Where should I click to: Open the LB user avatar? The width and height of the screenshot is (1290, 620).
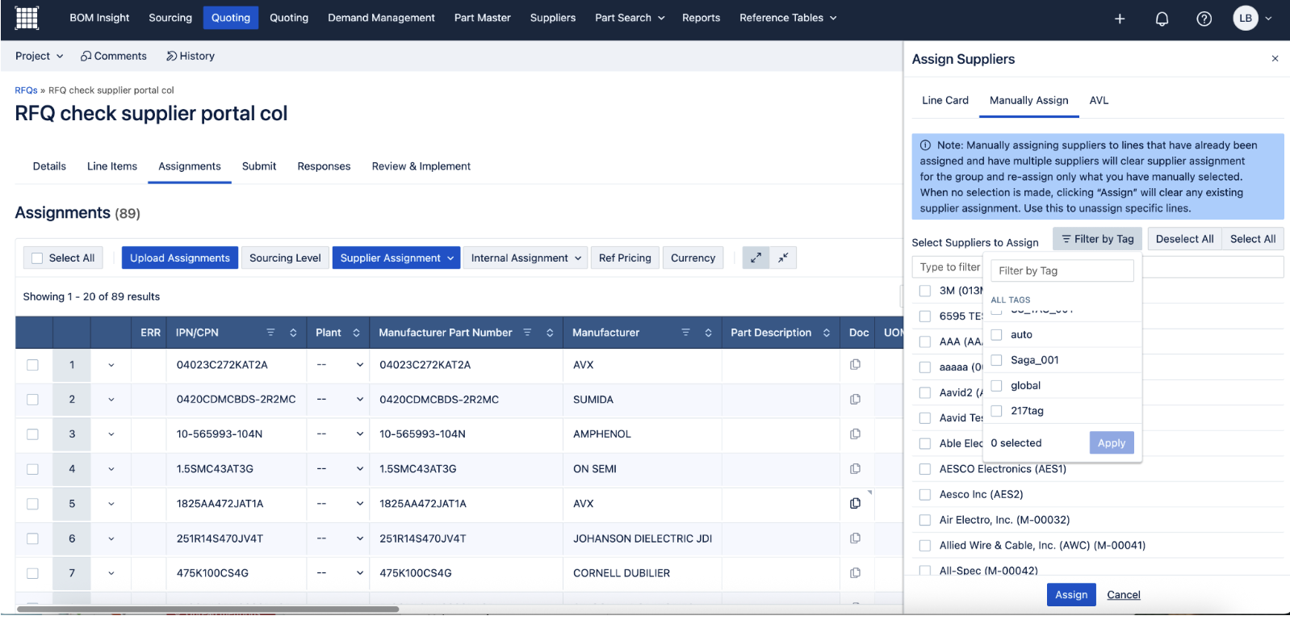tap(1246, 18)
